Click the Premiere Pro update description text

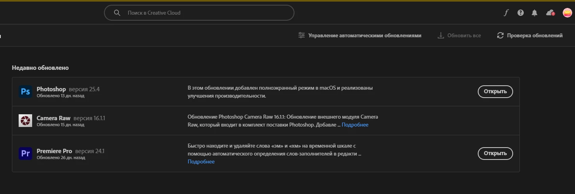(x=274, y=150)
